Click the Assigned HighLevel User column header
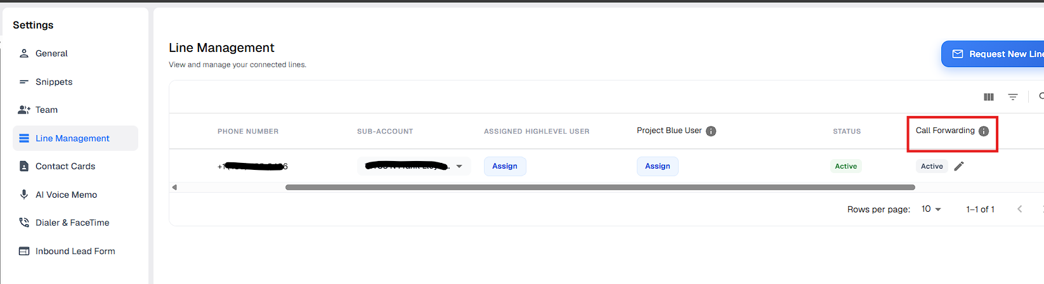 pyautogui.click(x=537, y=131)
